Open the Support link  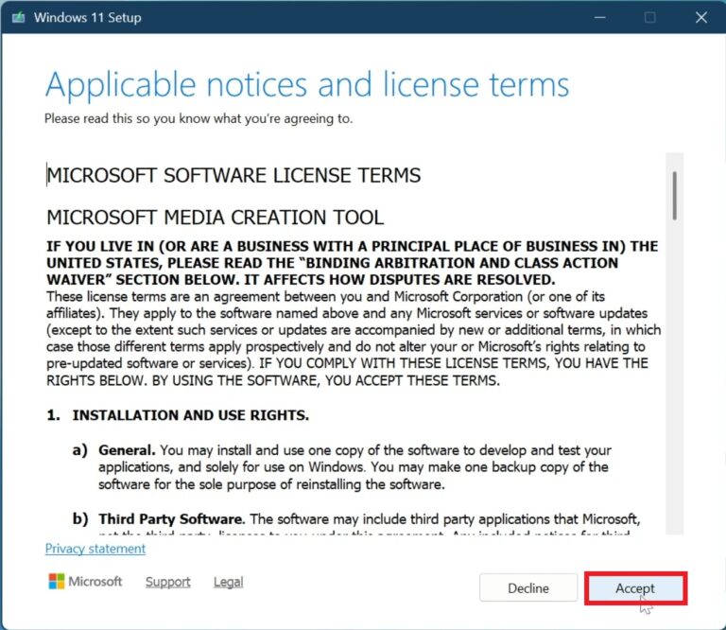[167, 582]
